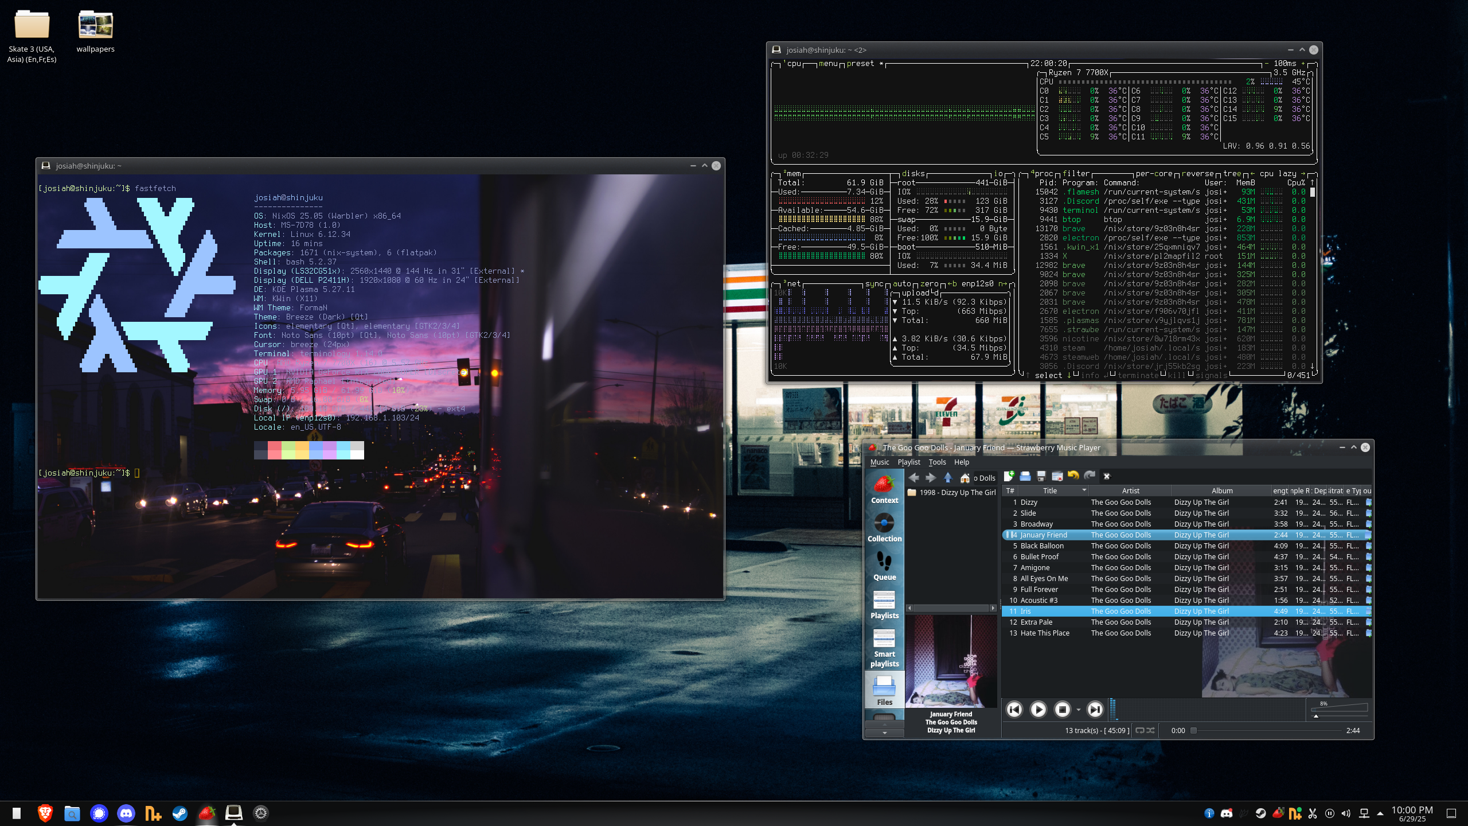Open the Help menu in Strawberry
The width and height of the screenshot is (1468, 826).
(x=962, y=462)
